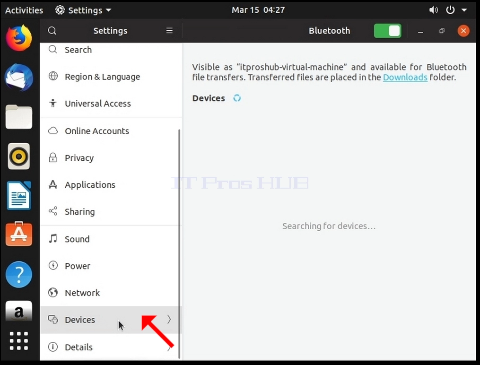The height and width of the screenshot is (365, 480).
Task: Click the globe icon beside Region & Language
Action: coord(53,76)
